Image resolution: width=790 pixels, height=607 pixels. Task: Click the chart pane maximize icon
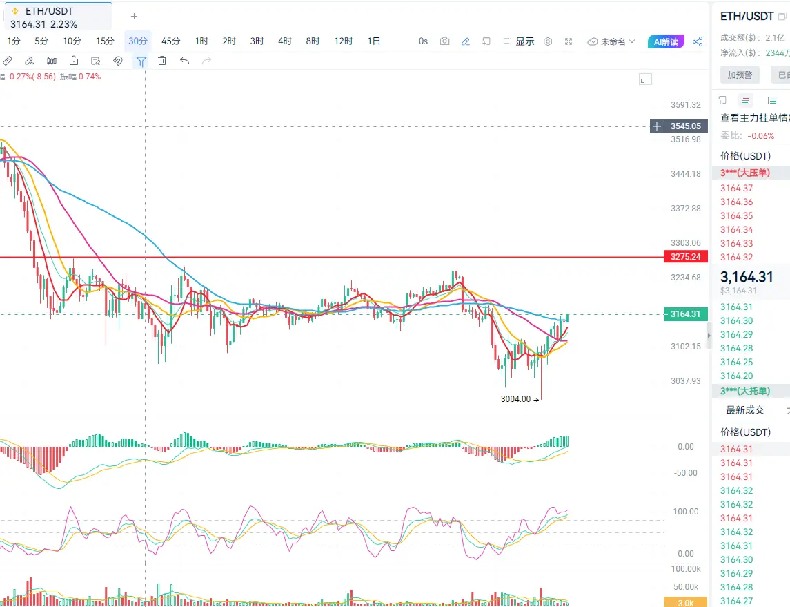[645, 79]
